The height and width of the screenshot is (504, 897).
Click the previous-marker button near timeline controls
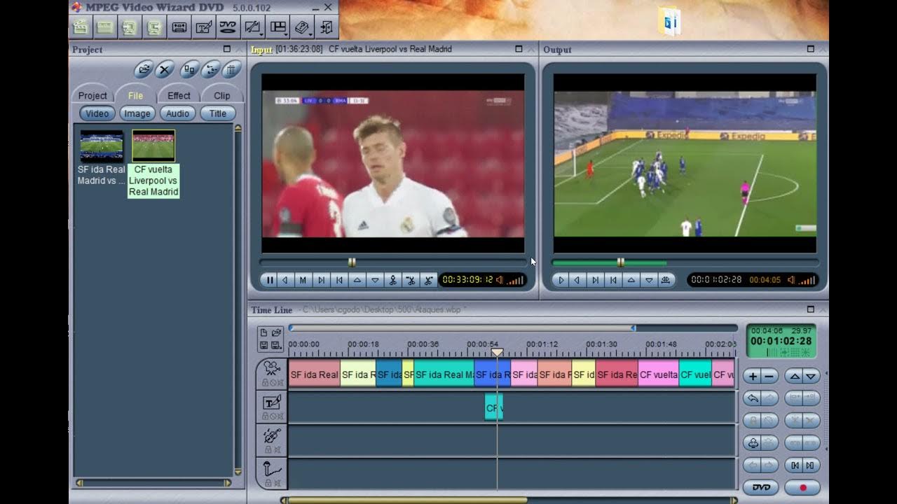795,465
